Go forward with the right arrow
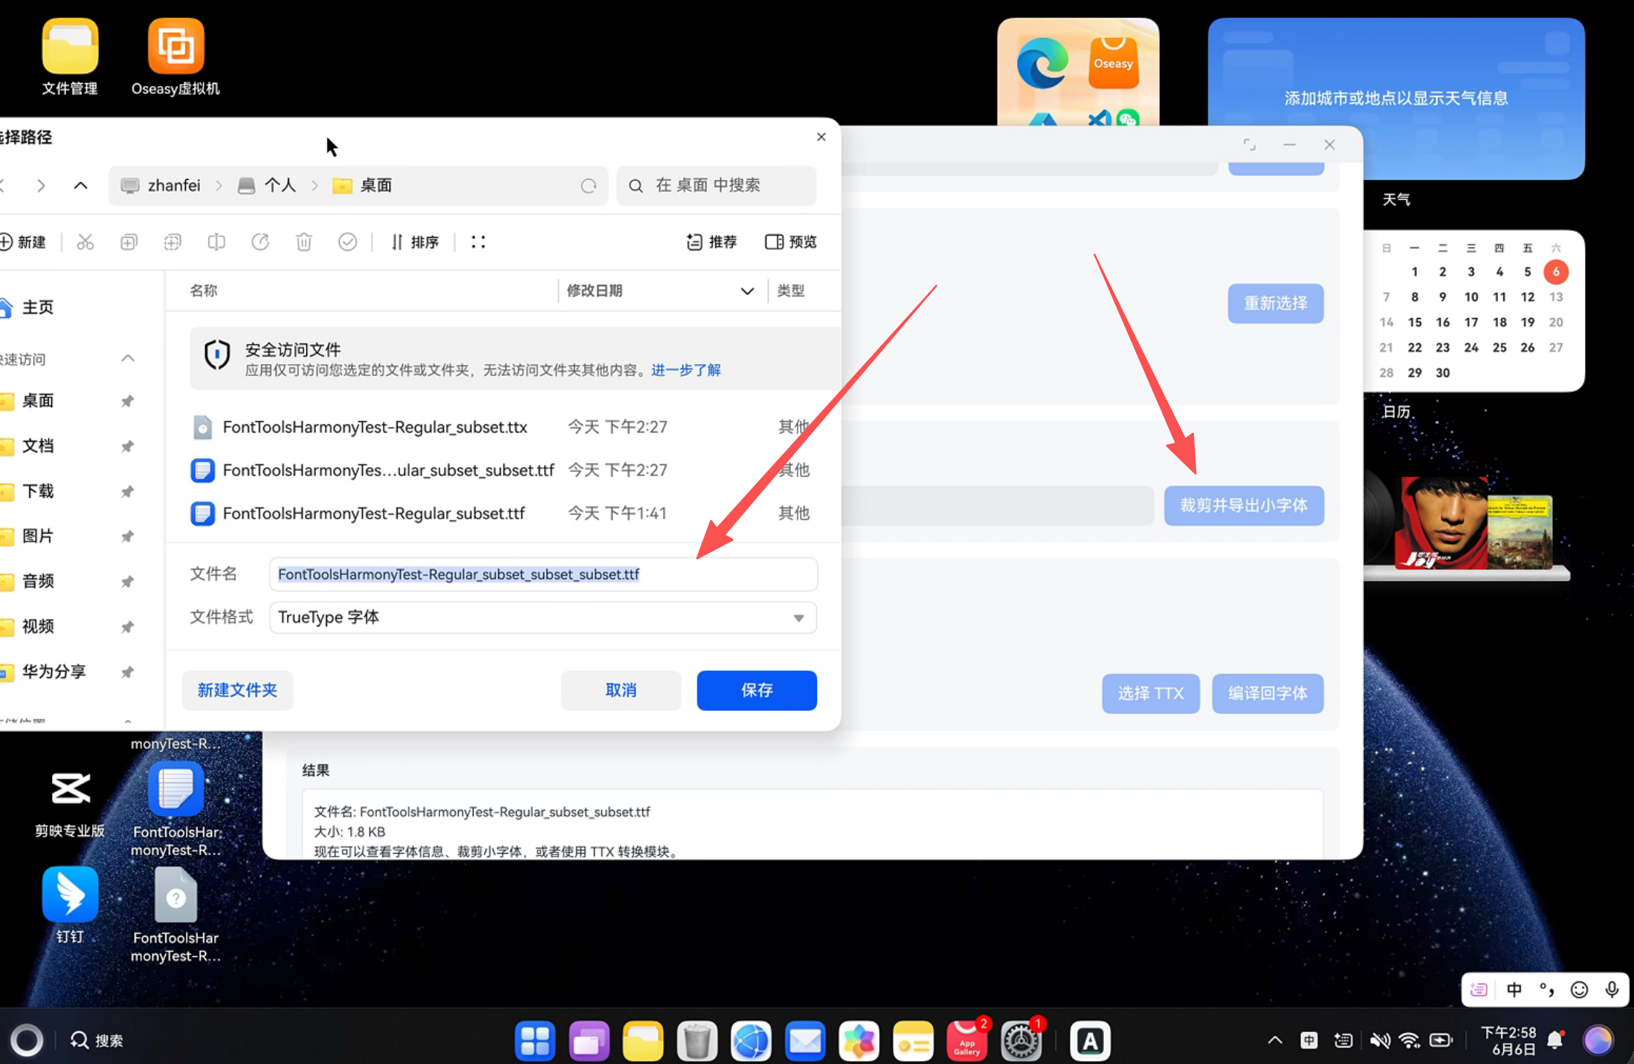This screenshot has height=1064, width=1634. click(x=41, y=186)
